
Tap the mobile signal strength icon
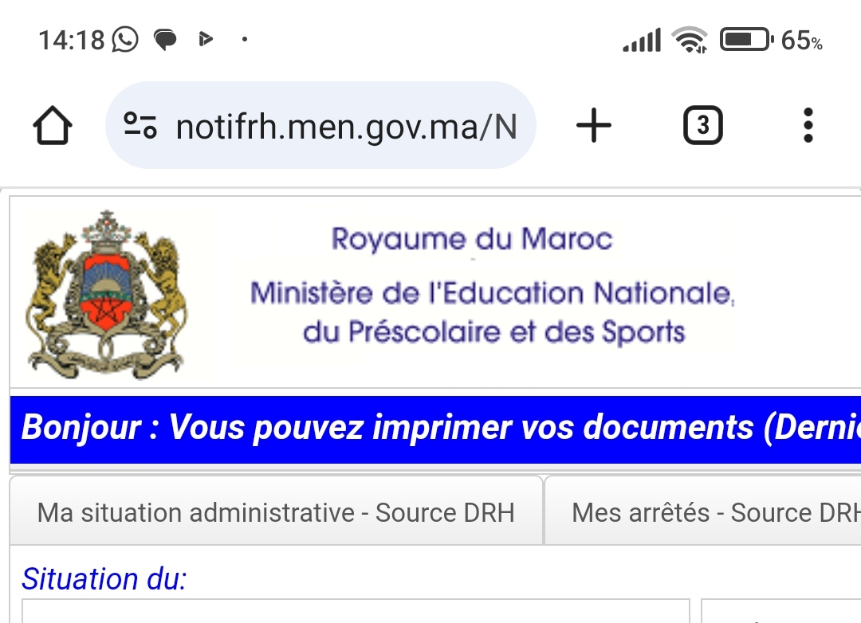(x=642, y=40)
